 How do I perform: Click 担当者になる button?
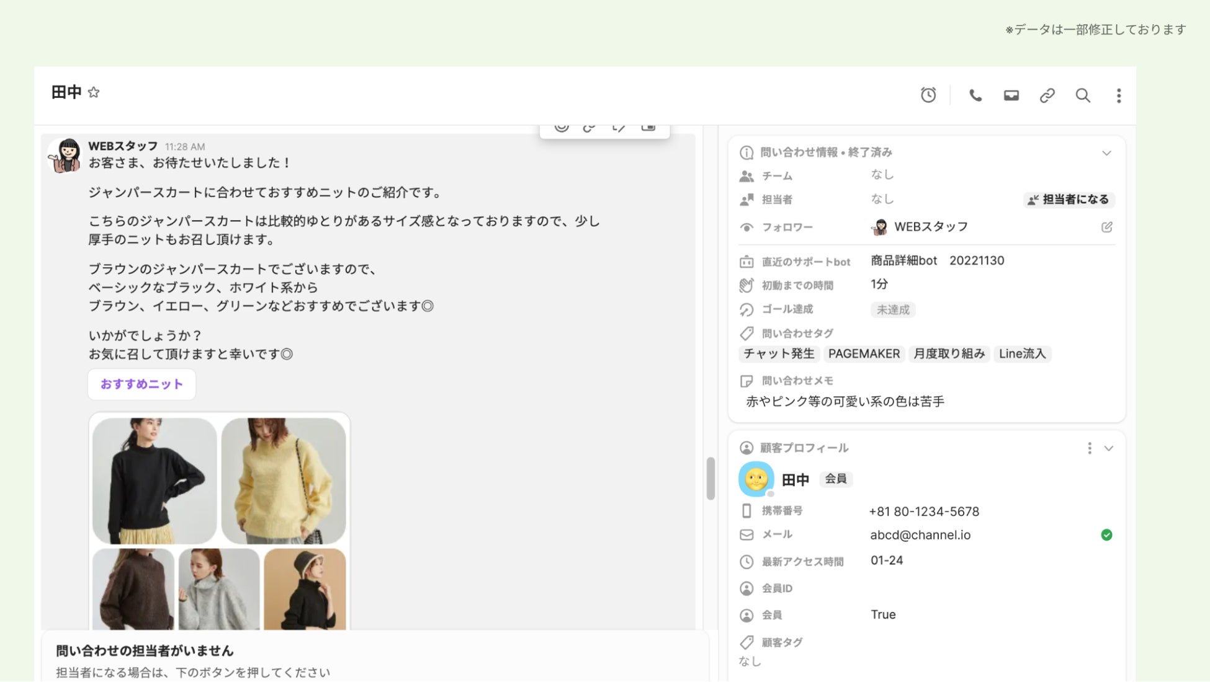coord(1069,200)
